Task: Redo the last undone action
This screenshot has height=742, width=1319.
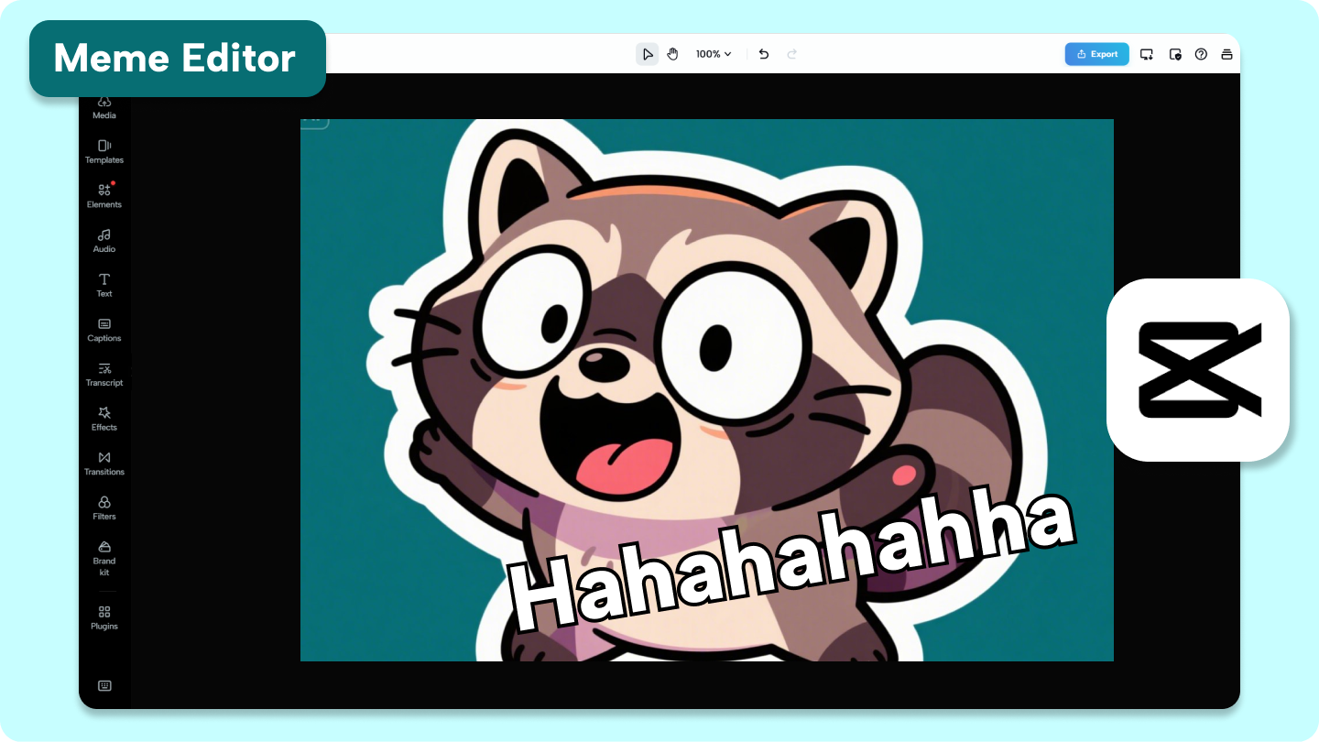Action: point(792,54)
